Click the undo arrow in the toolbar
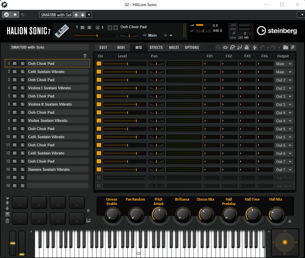This screenshot has width=305, height=258. [x=262, y=47]
